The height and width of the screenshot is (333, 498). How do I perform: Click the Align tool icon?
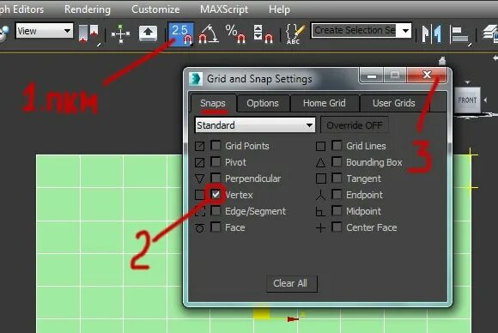coord(459,35)
